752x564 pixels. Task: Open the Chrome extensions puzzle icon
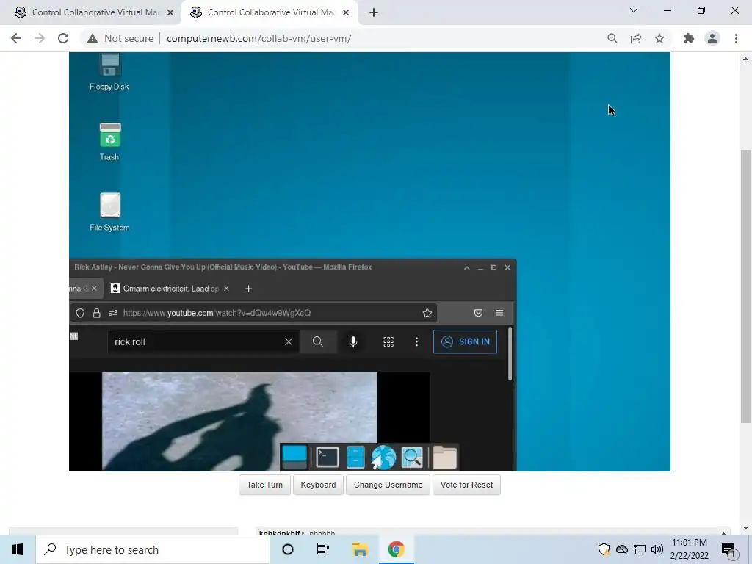[x=689, y=38]
